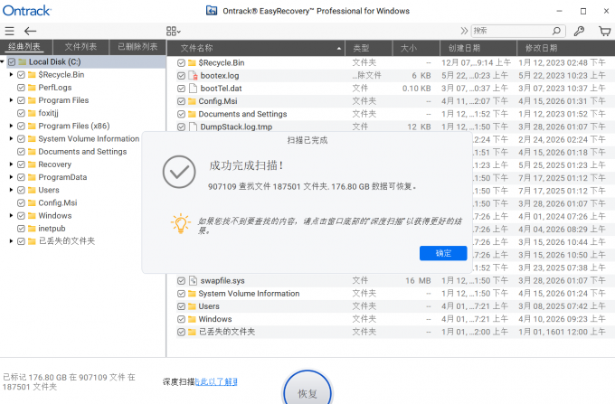Open the grid view mode dropdown
Screen dimensions: 615x404
[174, 32]
